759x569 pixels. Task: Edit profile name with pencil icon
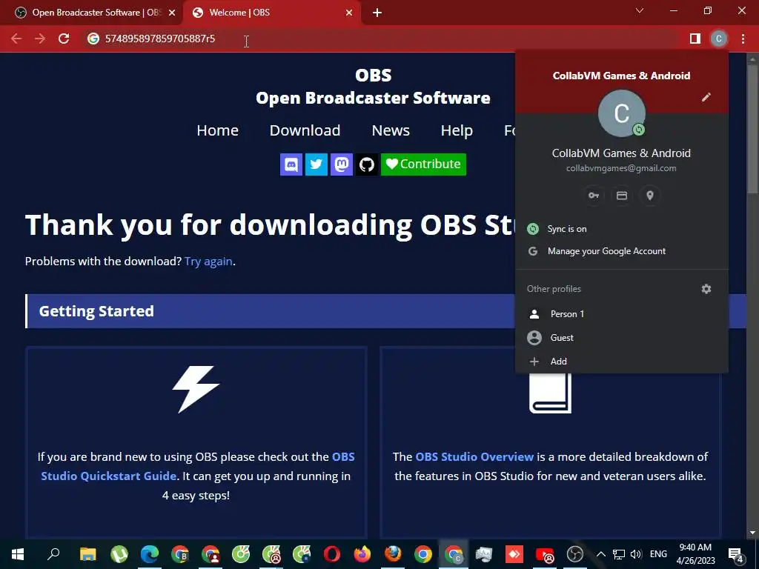(706, 97)
